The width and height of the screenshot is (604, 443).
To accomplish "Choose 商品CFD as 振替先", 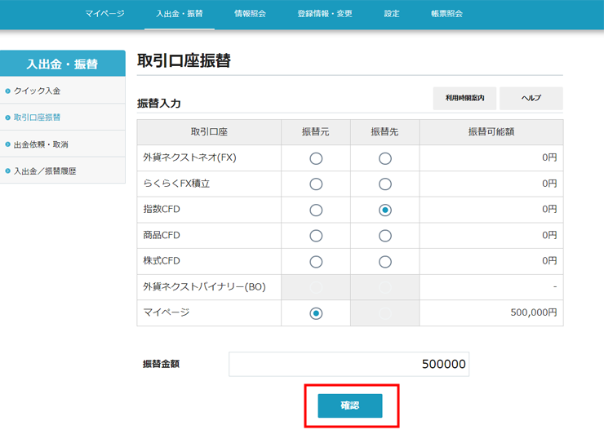I will coord(385,236).
